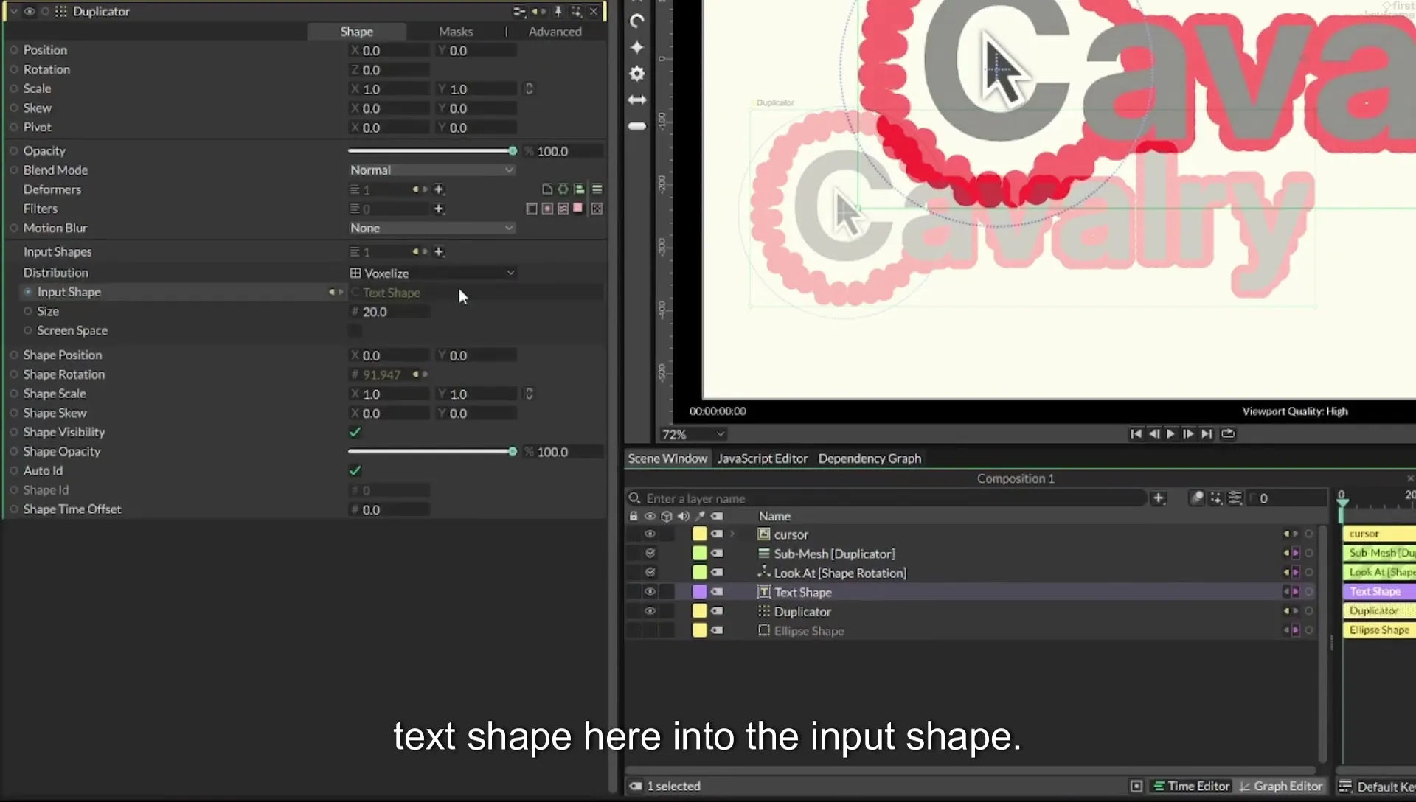1416x802 pixels.
Task: Click the Scale link proportions icon
Action: pyautogui.click(x=529, y=88)
